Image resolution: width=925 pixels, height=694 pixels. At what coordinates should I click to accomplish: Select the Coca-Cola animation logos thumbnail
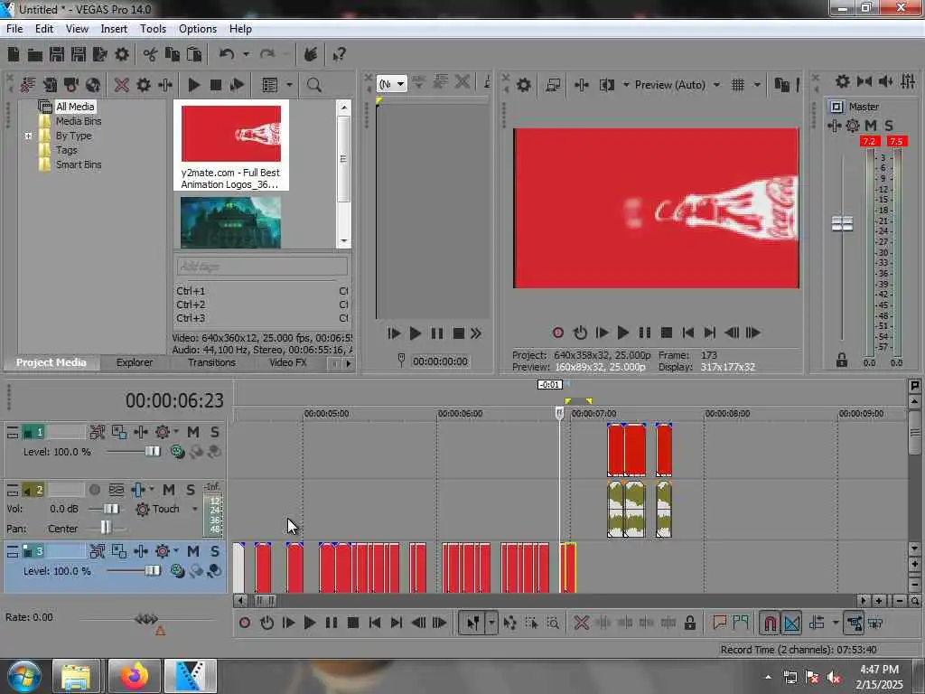click(230, 134)
